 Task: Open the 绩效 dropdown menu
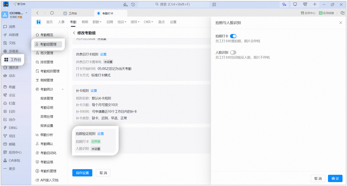135,22
